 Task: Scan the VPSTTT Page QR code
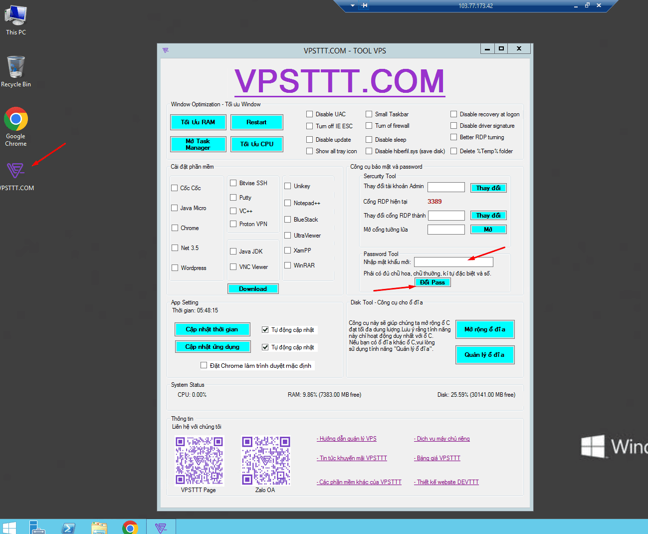tap(199, 460)
